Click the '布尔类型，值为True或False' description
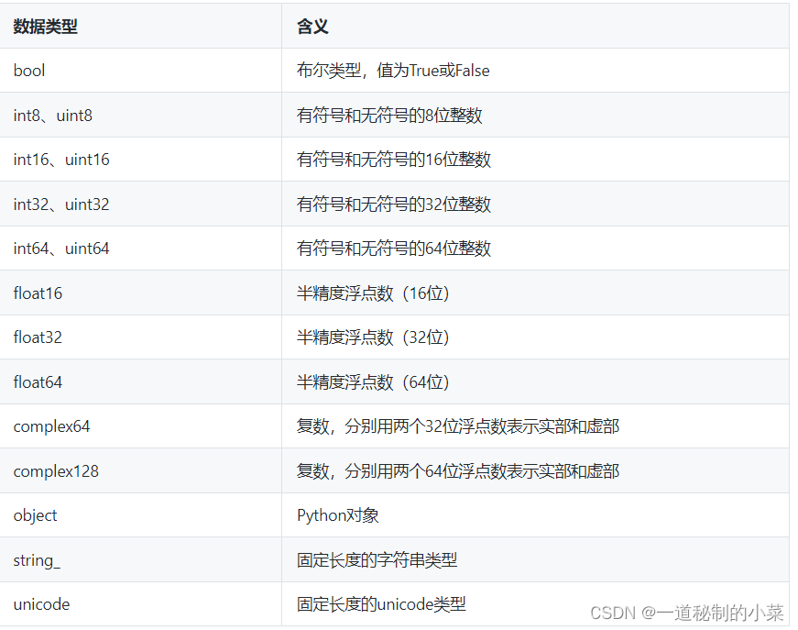The image size is (798, 630). (393, 71)
